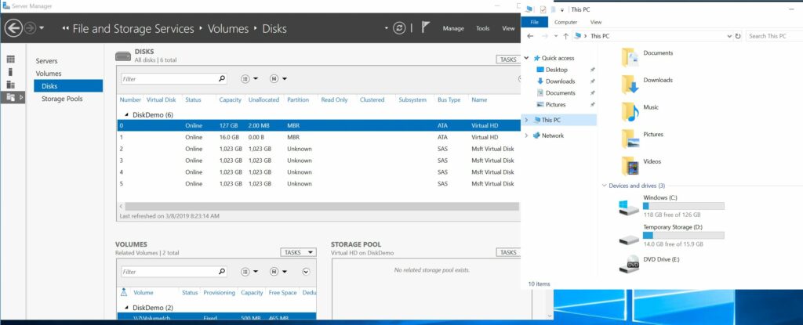
Task: Click the Dashboard icon in the left rail
Action: tap(11, 60)
